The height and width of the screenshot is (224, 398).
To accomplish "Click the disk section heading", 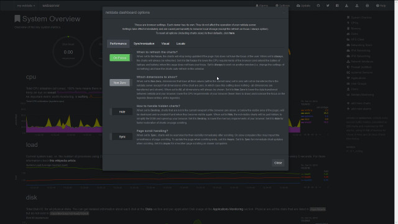I will pos(32,197).
